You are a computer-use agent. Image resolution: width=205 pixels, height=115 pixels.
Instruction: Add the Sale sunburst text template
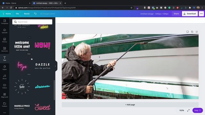(x=22, y=87)
